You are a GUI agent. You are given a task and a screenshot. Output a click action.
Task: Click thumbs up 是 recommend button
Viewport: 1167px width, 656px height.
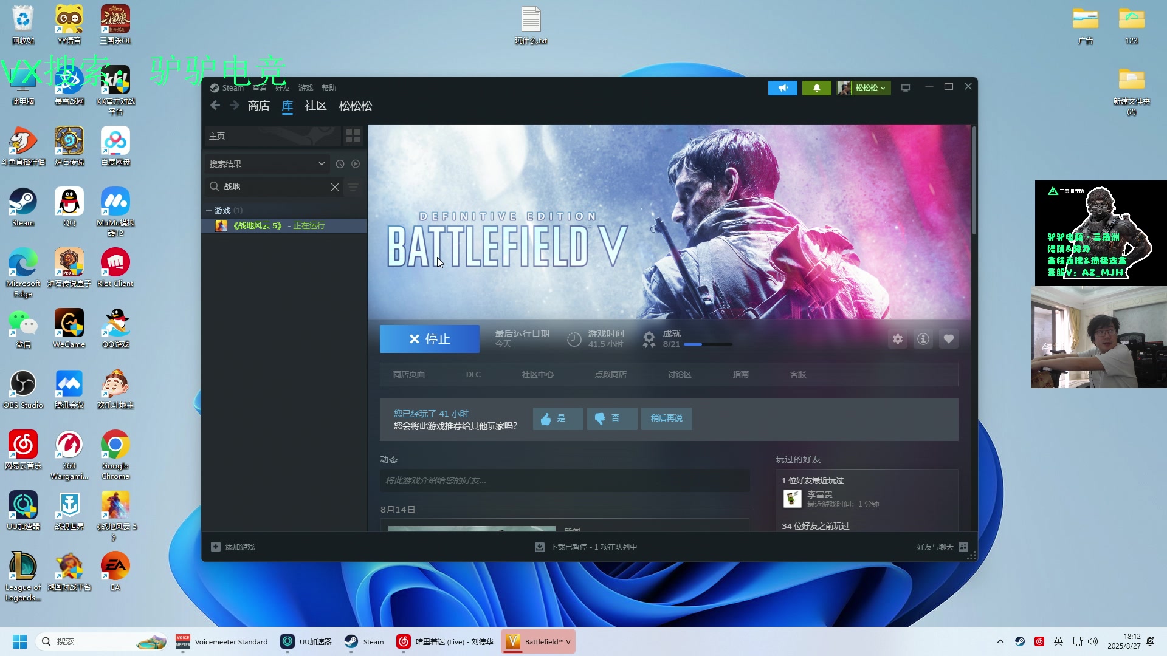(558, 419)
